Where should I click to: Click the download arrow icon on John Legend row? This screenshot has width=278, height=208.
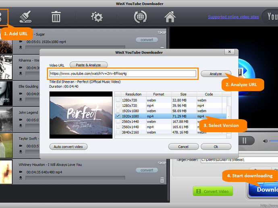point(21,126)
